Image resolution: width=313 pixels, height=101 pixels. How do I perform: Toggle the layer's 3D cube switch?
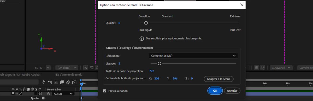[40, 94]
